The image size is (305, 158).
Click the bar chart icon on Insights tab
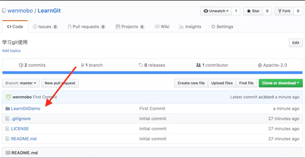click(181, 26)
